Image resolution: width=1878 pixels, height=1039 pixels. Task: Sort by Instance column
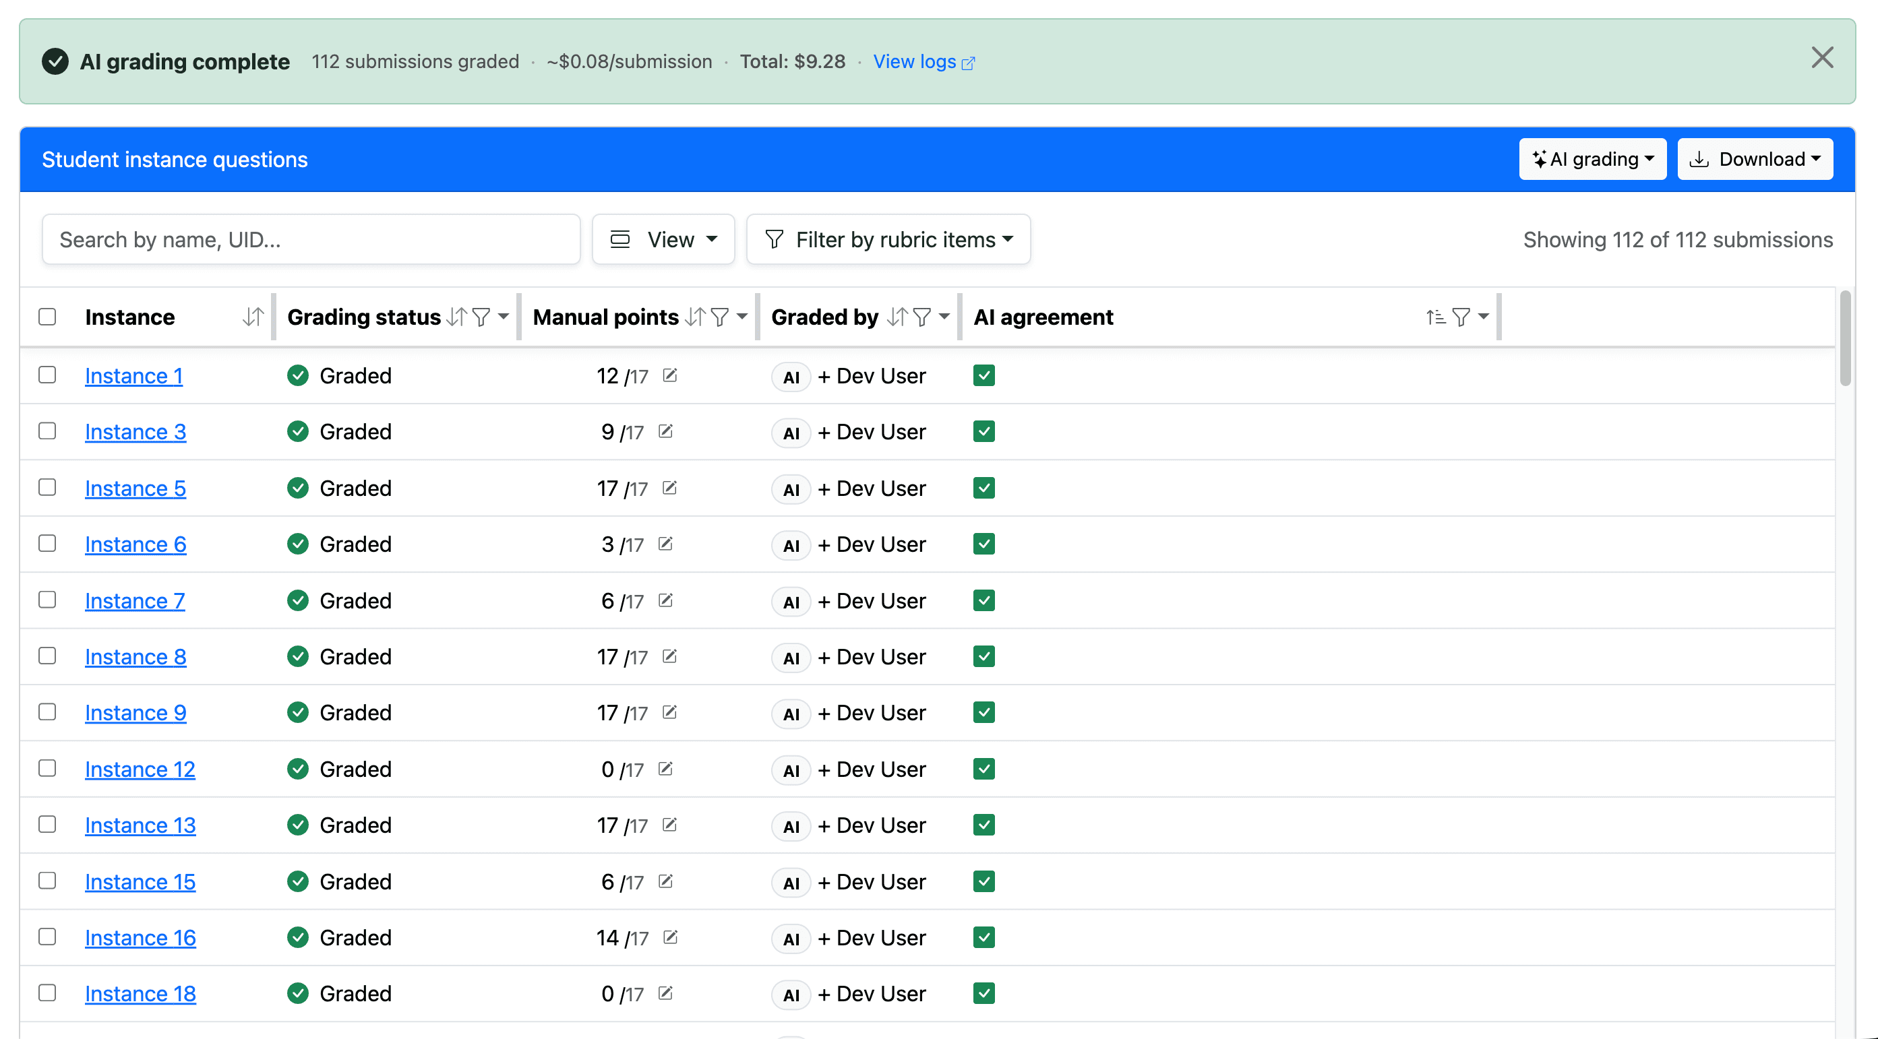pyautogui.click(x=253, y=317)
